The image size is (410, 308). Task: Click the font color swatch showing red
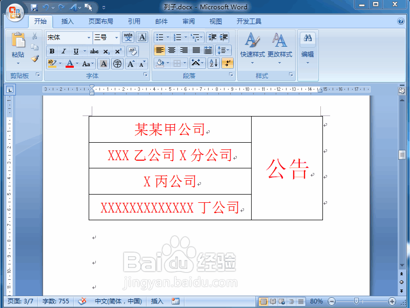click(x=70, y=64)
